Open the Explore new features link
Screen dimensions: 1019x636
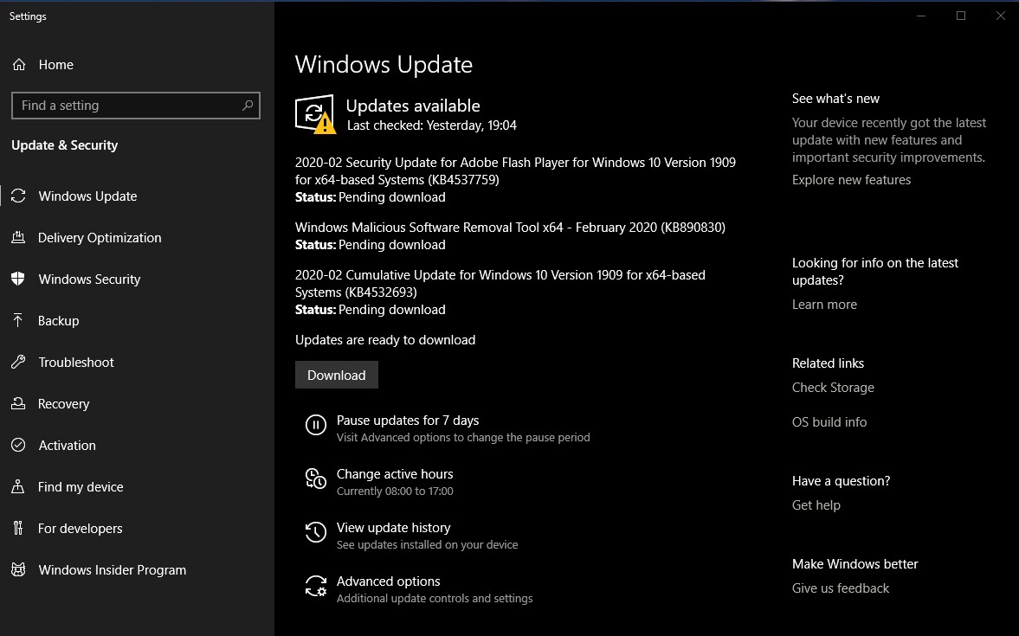[851, 180]
